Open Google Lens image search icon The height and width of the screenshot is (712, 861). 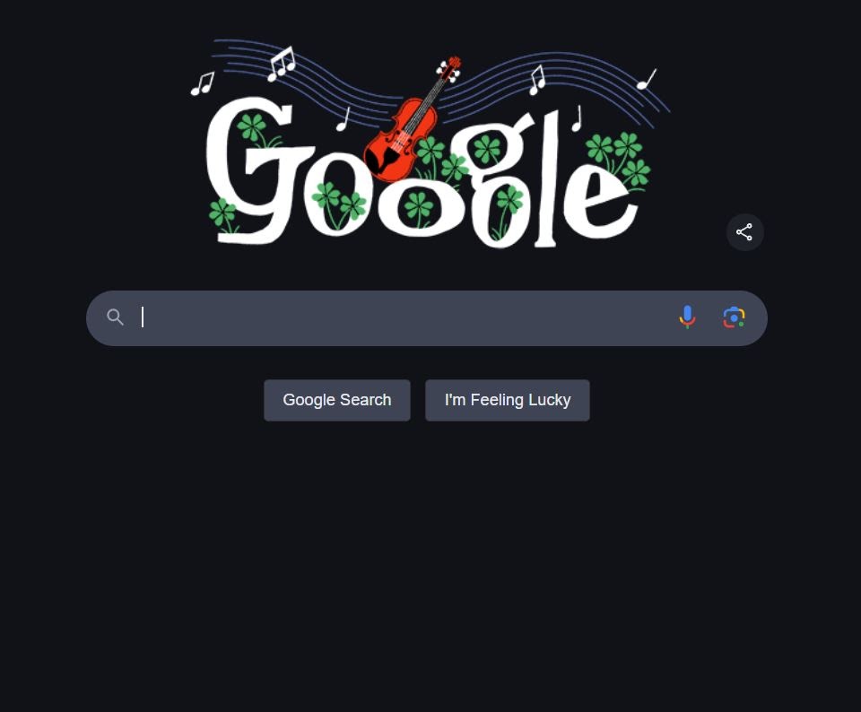point(734,317)
